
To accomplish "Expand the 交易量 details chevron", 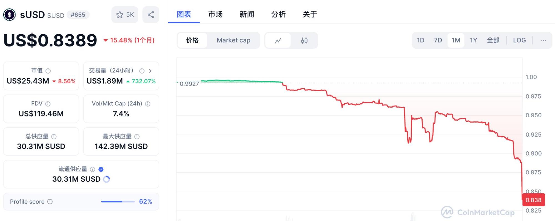I will pos(151,71).
